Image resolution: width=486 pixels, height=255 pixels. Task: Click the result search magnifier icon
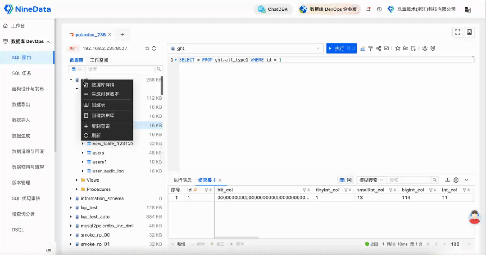tap(435, 180)
